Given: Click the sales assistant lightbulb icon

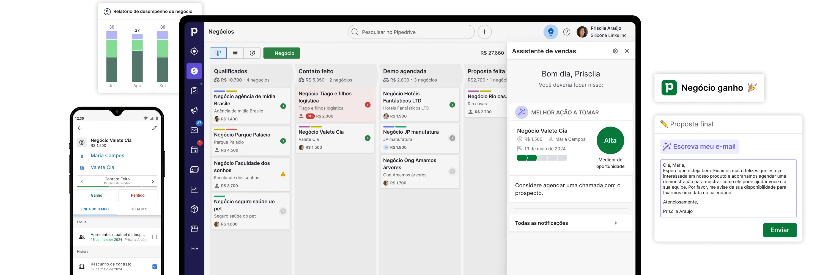Looking at the screenshot, I should pyautogui.click(x=551, y=32).
